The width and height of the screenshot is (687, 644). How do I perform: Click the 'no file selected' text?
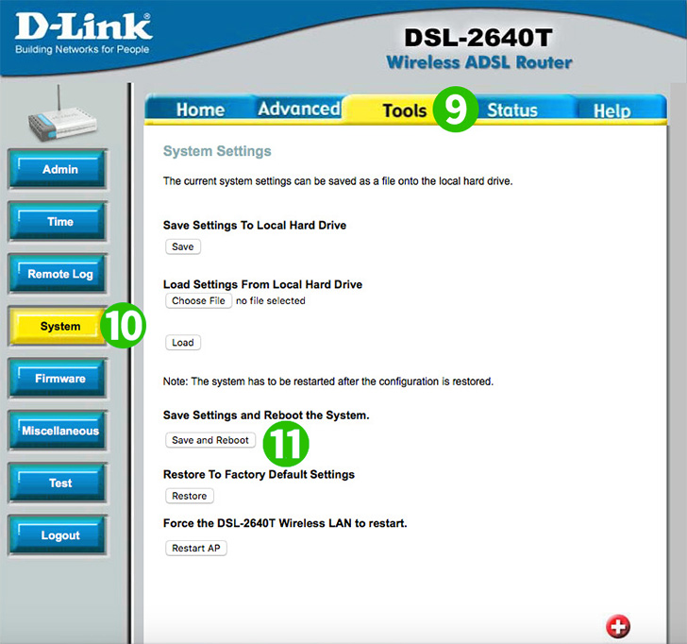pyautogui.click(x=270, y=300)
